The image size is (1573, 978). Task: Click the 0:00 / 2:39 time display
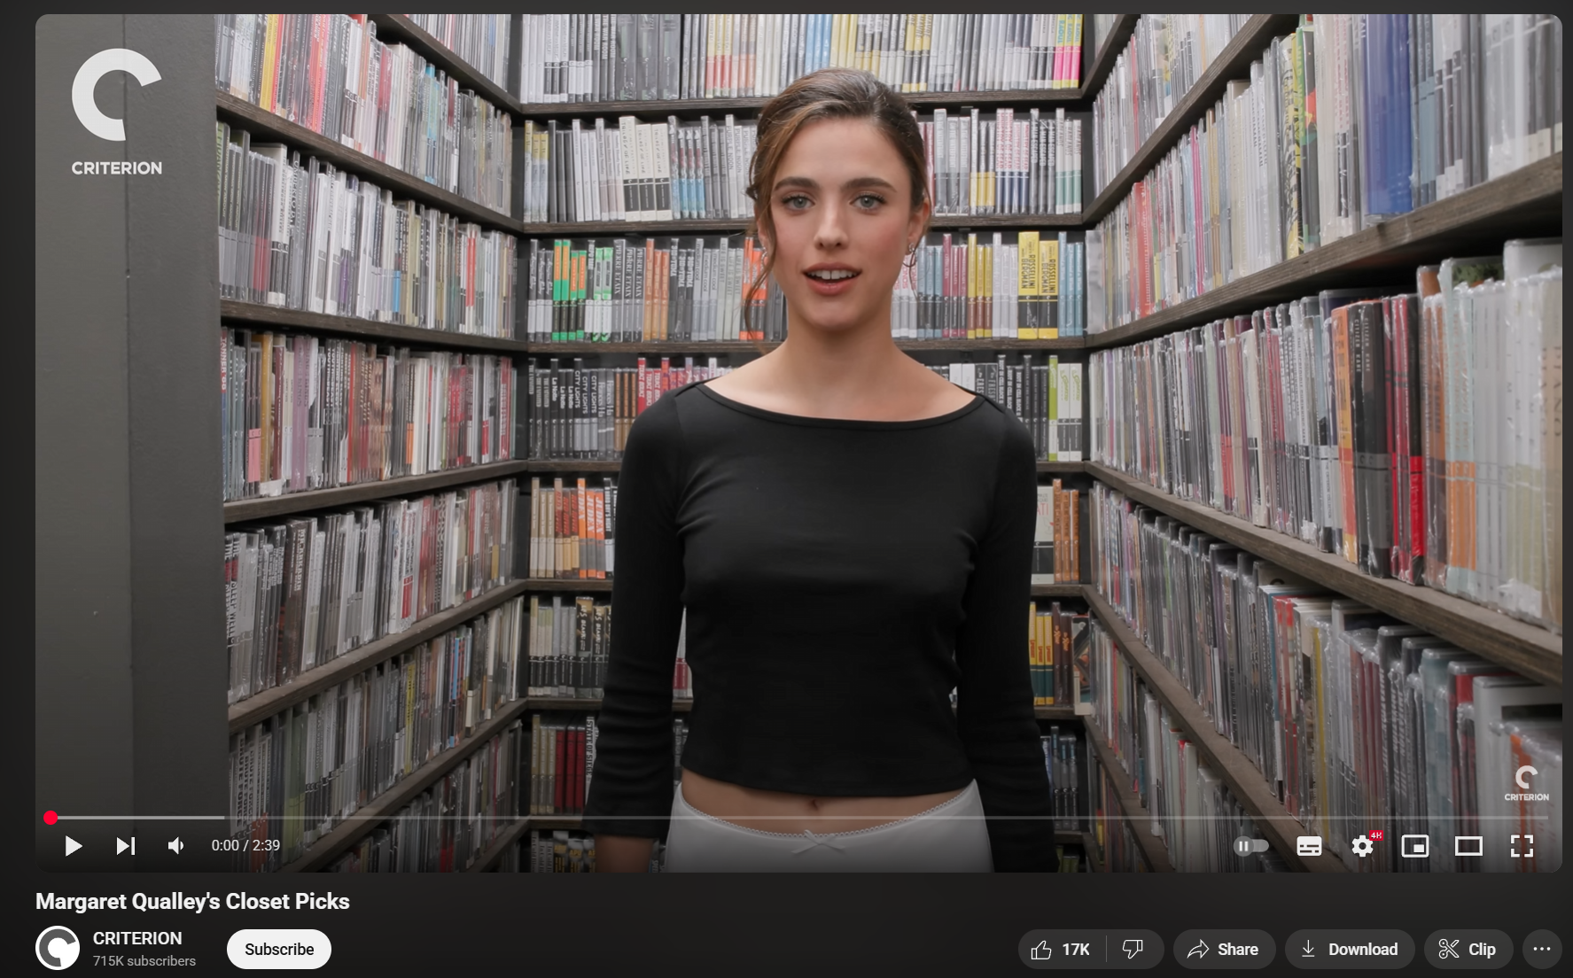[245, 846]
